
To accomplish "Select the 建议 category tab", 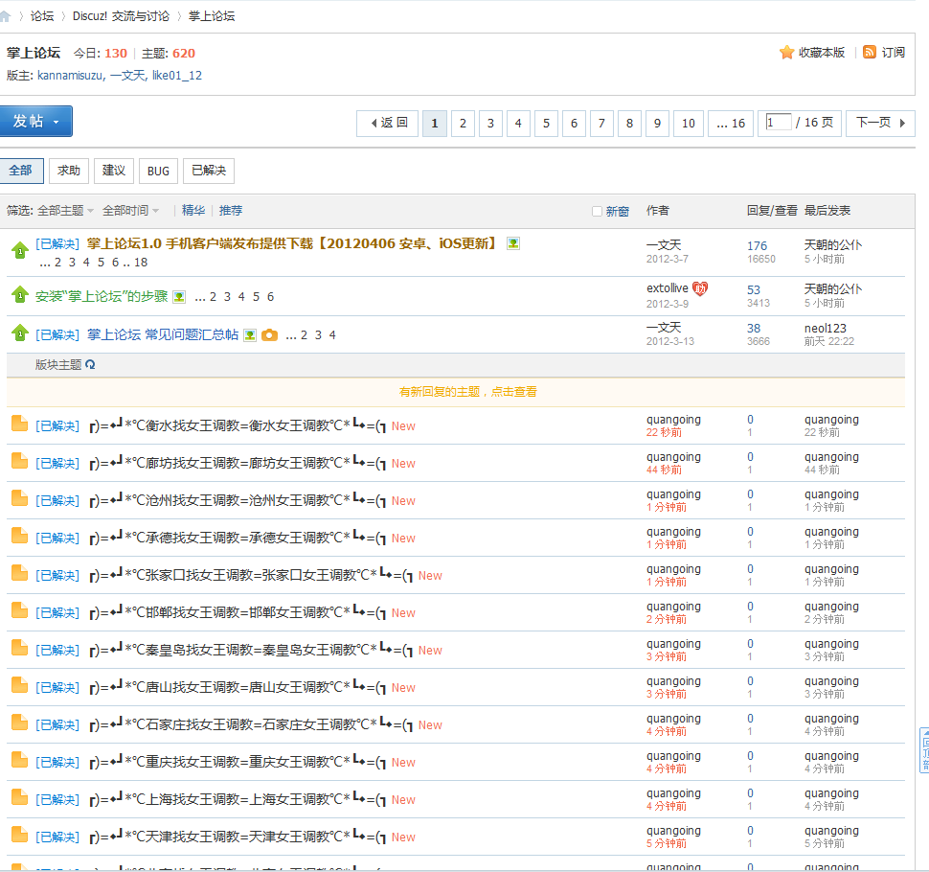I will 114,171.
